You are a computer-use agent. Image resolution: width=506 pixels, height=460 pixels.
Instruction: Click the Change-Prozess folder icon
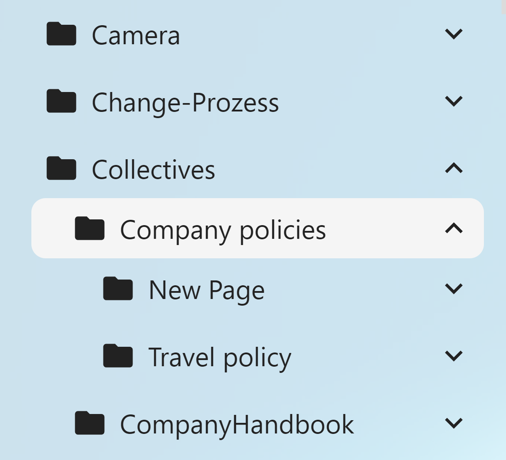pos(61,101)
